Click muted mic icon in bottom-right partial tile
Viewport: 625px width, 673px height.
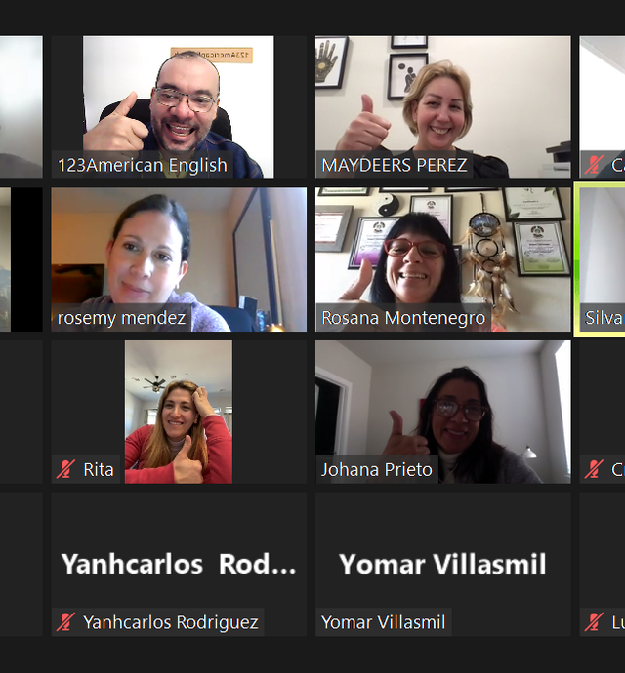tap(594, 622)
